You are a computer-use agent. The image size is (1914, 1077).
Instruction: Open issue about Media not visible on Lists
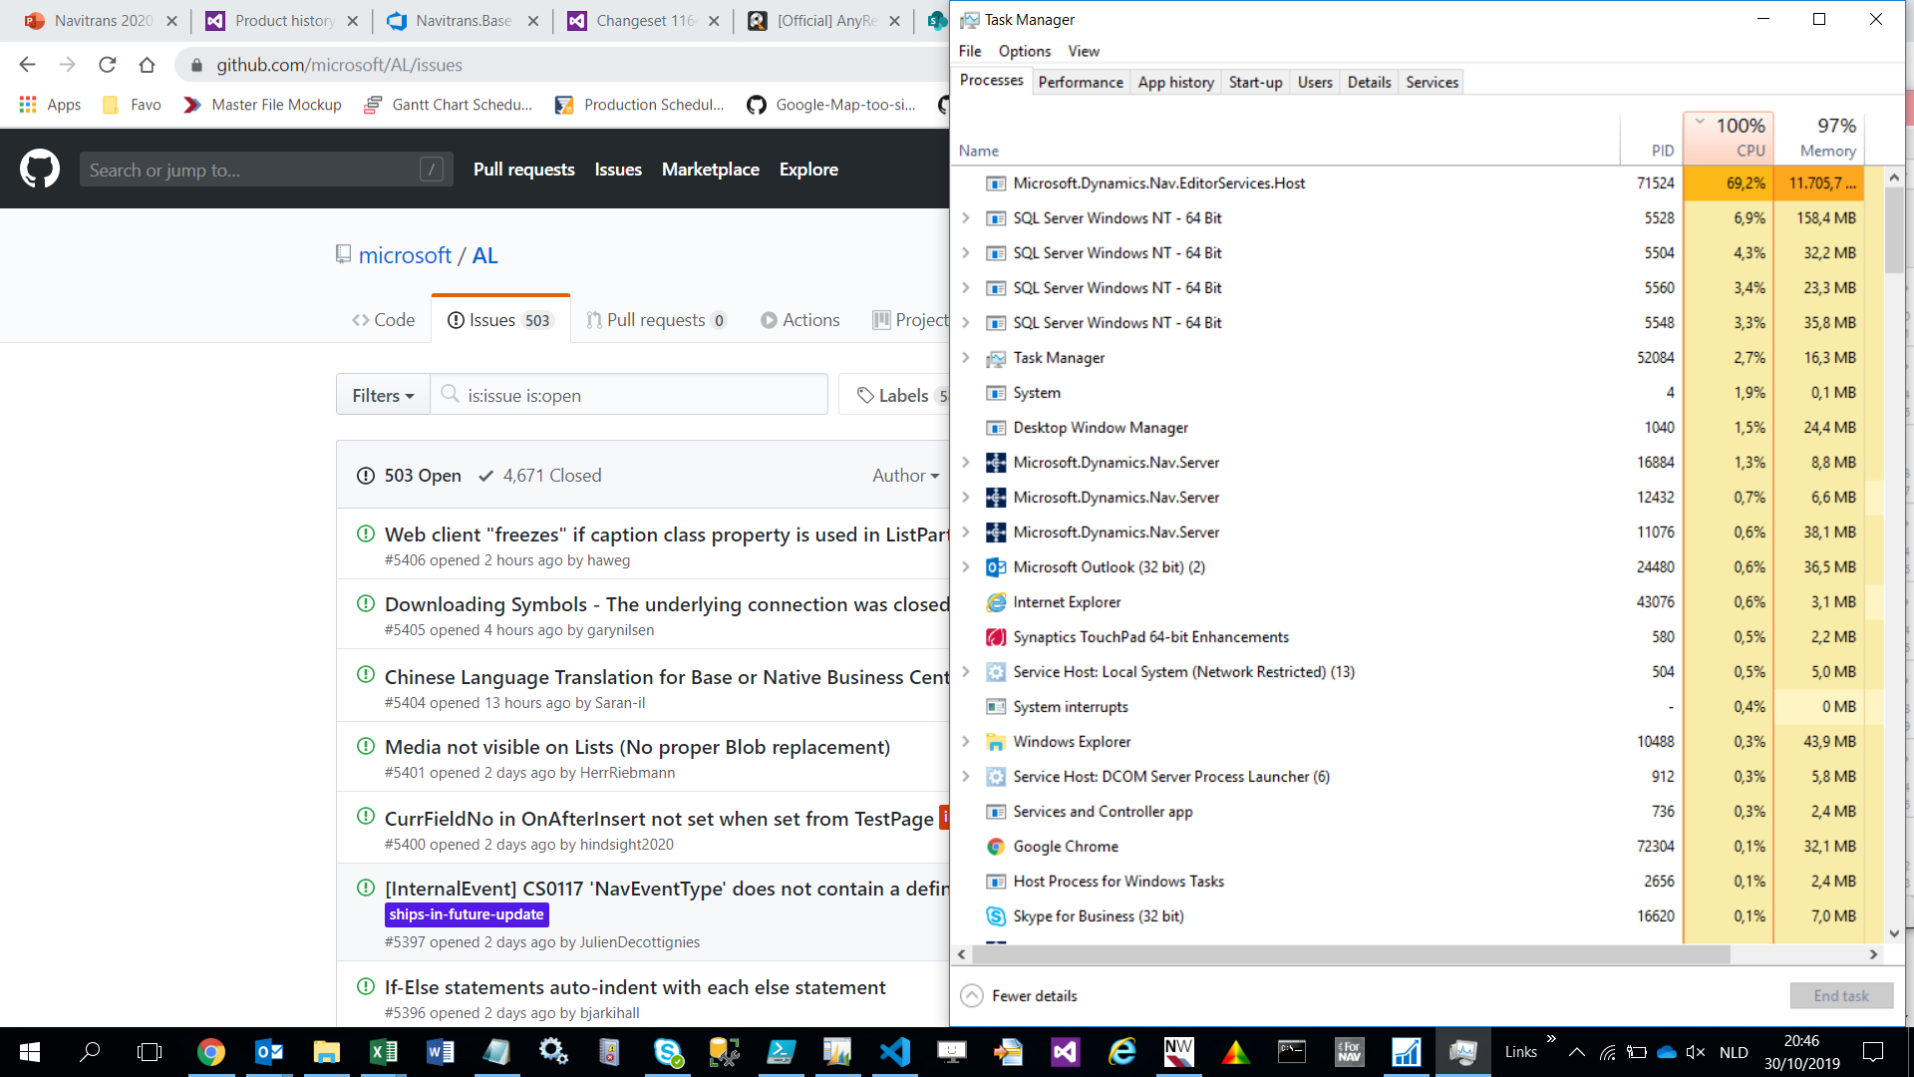pyautogui.click(x=637, y=747)
